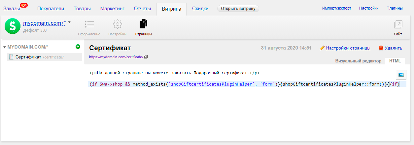Image resolution: width=414 pixels, height=145 pixels.
Task: Collapse the MYDOMAIN.COM/* tree section
Action: pos(5,47)
